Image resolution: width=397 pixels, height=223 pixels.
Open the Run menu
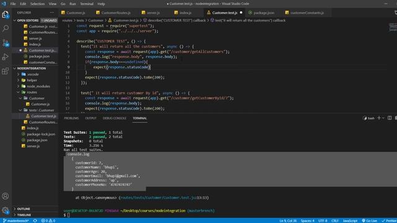(x=73, y=4)
